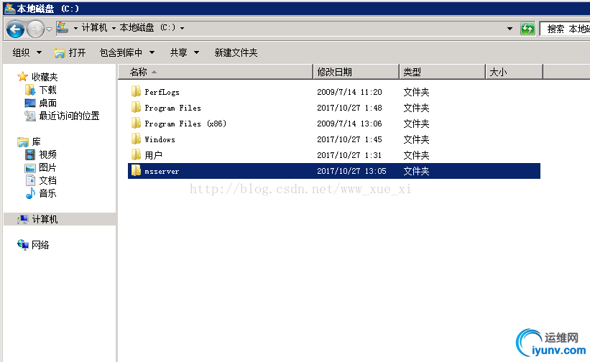Click the 桌面 desktop icon
The height and width of the screenshot is (362, 590).
coord(30,103)
